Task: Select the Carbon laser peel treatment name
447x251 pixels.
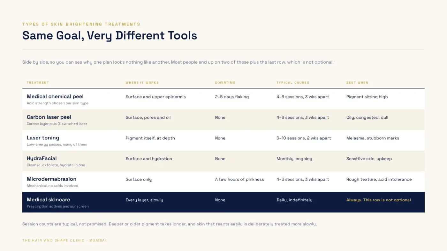Action: tap(49, 117)
